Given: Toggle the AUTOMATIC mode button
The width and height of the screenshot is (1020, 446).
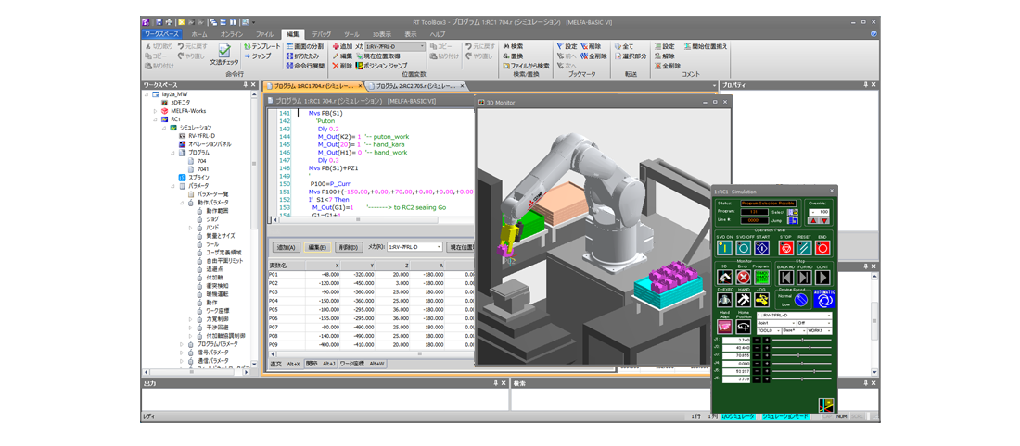Looking at the screenshot, I should (823, 300).
